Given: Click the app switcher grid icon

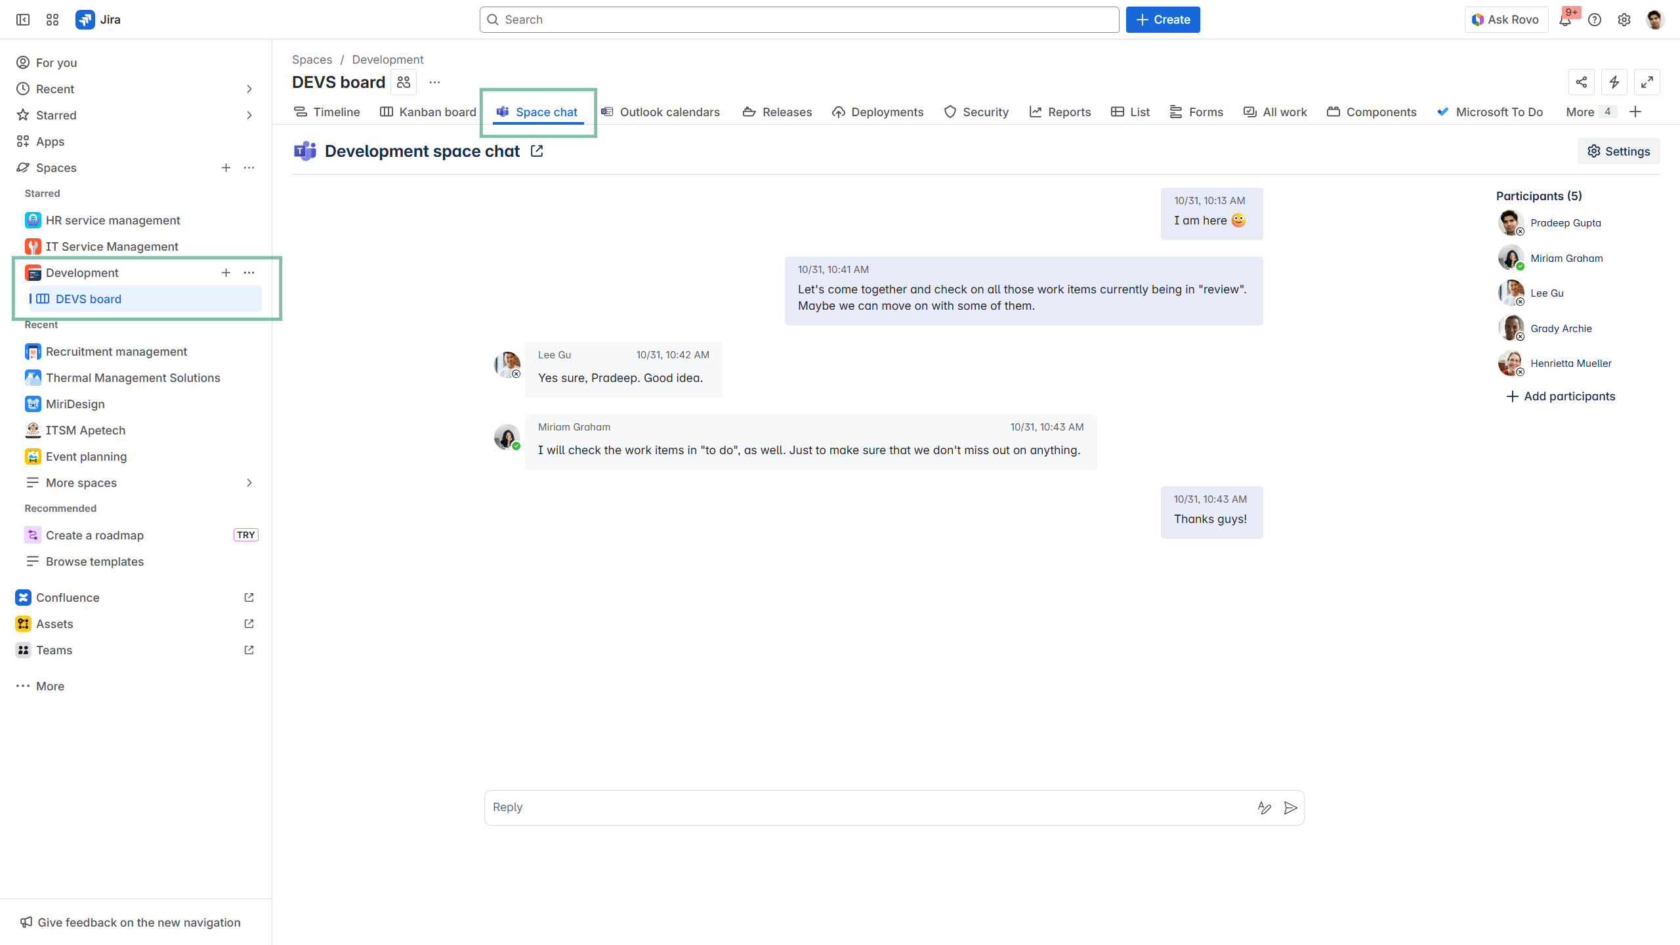Looking at the screenshot, I should click(x=52, y=20).
